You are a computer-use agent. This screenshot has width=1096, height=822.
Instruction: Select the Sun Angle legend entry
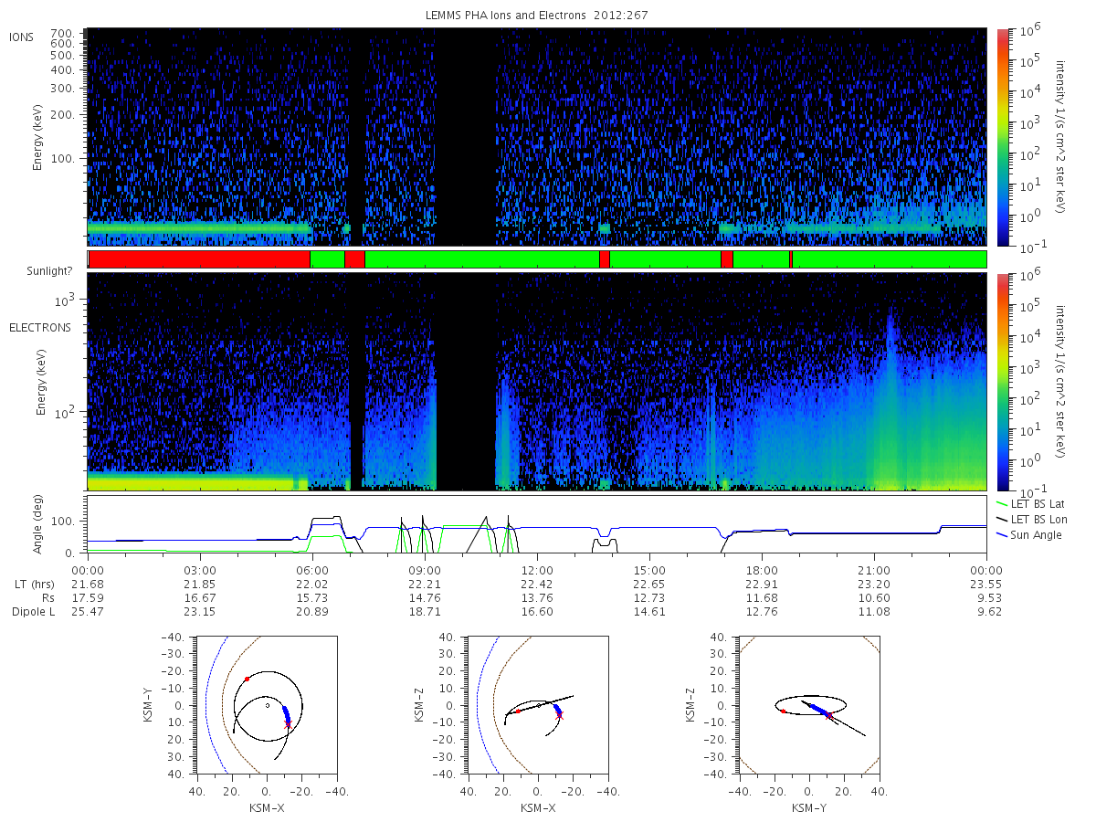(1029, 534)
